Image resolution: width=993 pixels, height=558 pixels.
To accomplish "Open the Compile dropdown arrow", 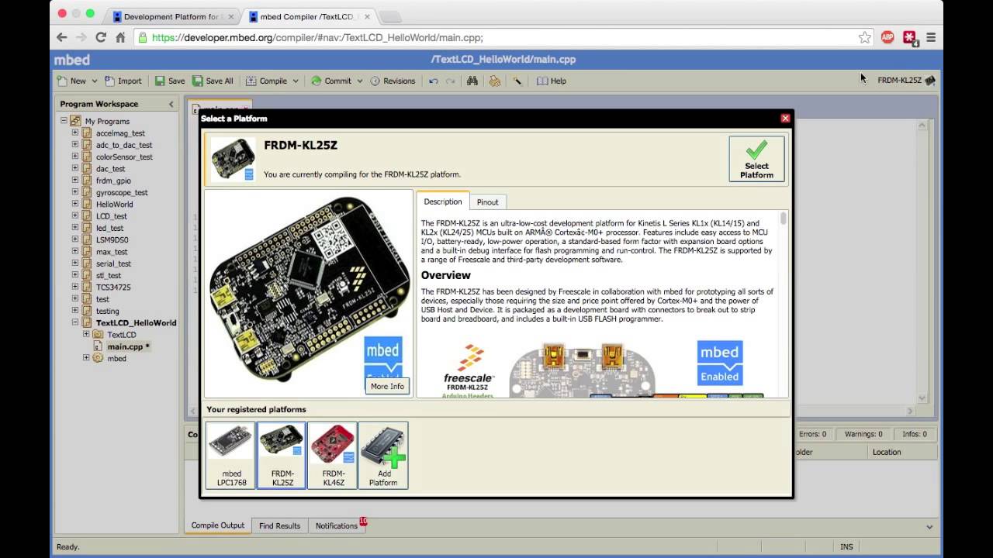I will click(x=296, y=81).
